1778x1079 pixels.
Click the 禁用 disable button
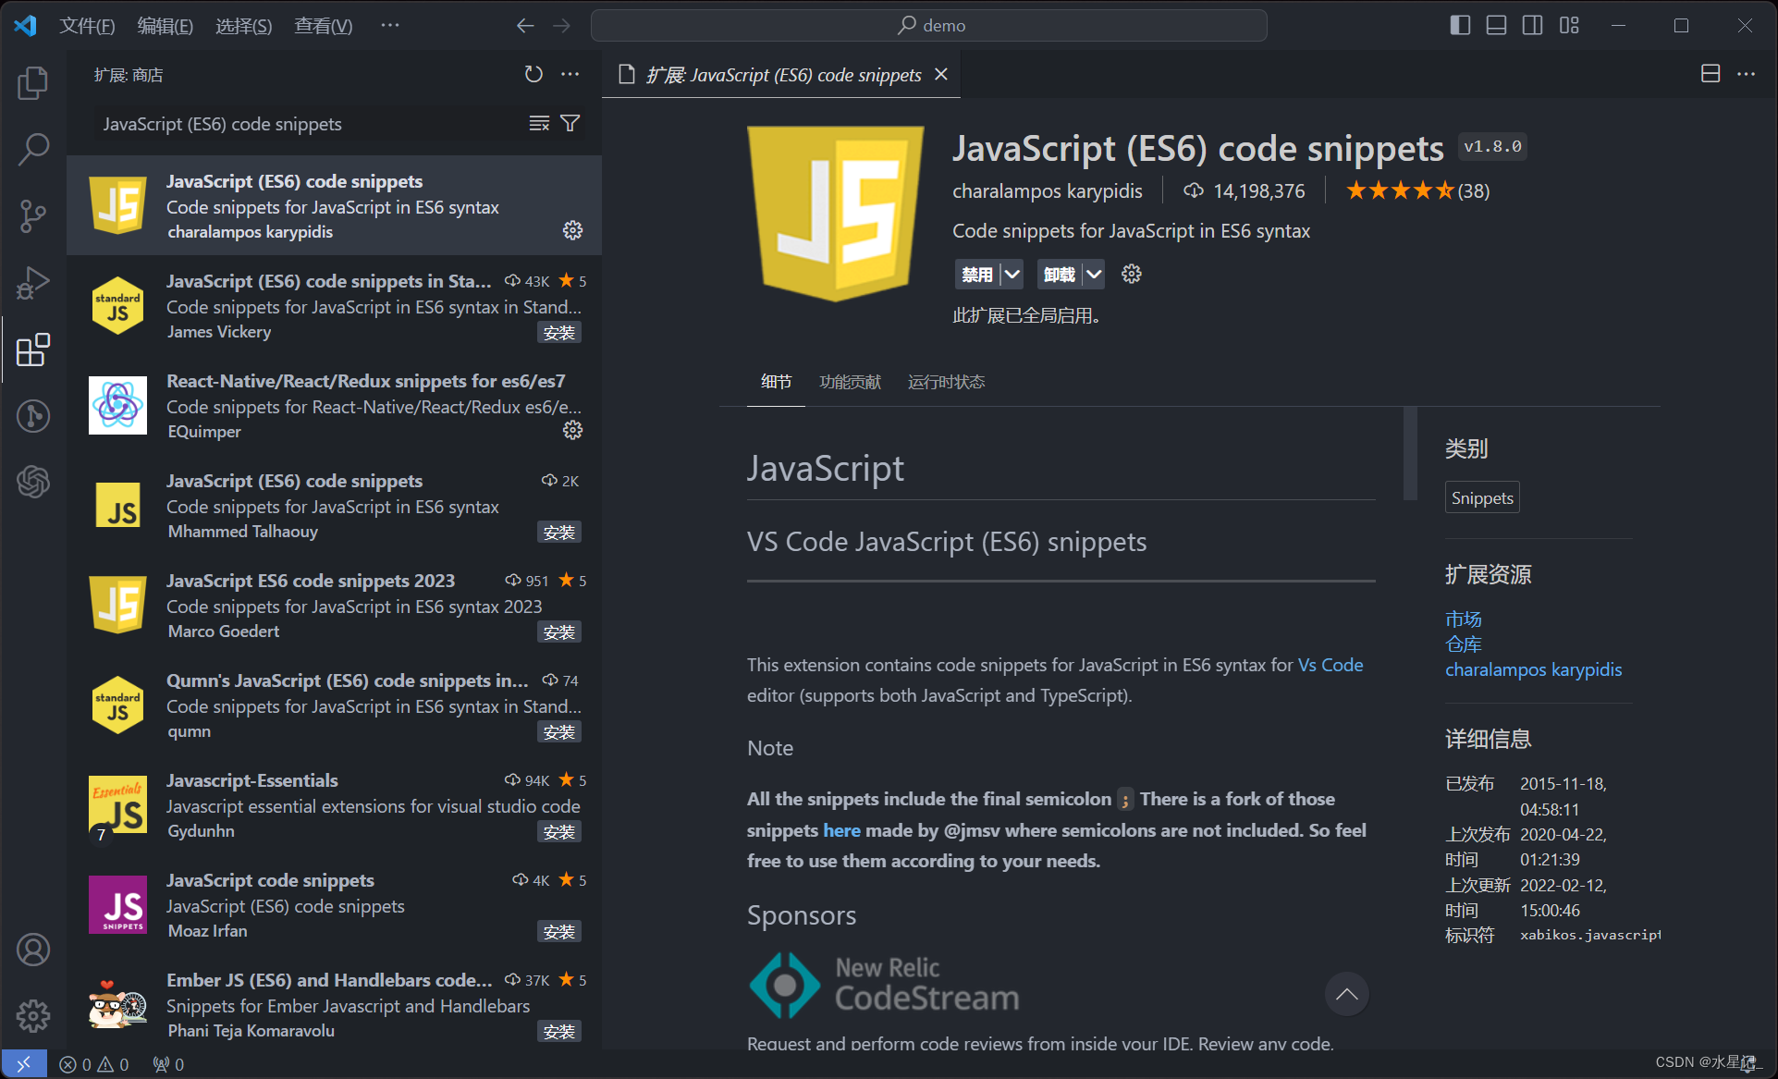click(977, 274)
